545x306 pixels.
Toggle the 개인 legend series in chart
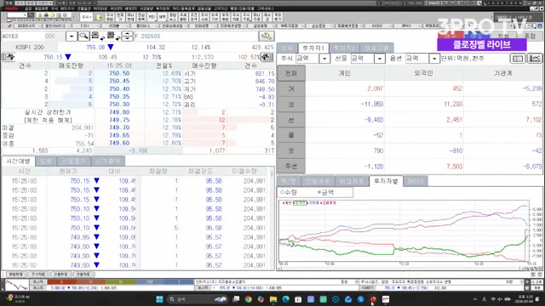[287, 203]
